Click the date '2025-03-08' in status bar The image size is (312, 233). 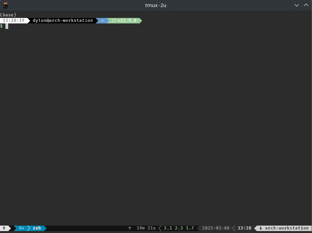tap(216, 228)
